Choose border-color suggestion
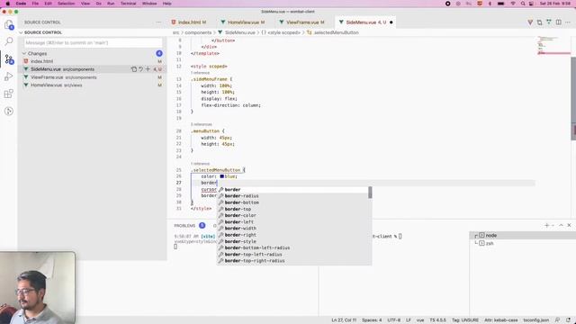 (293, 215)
